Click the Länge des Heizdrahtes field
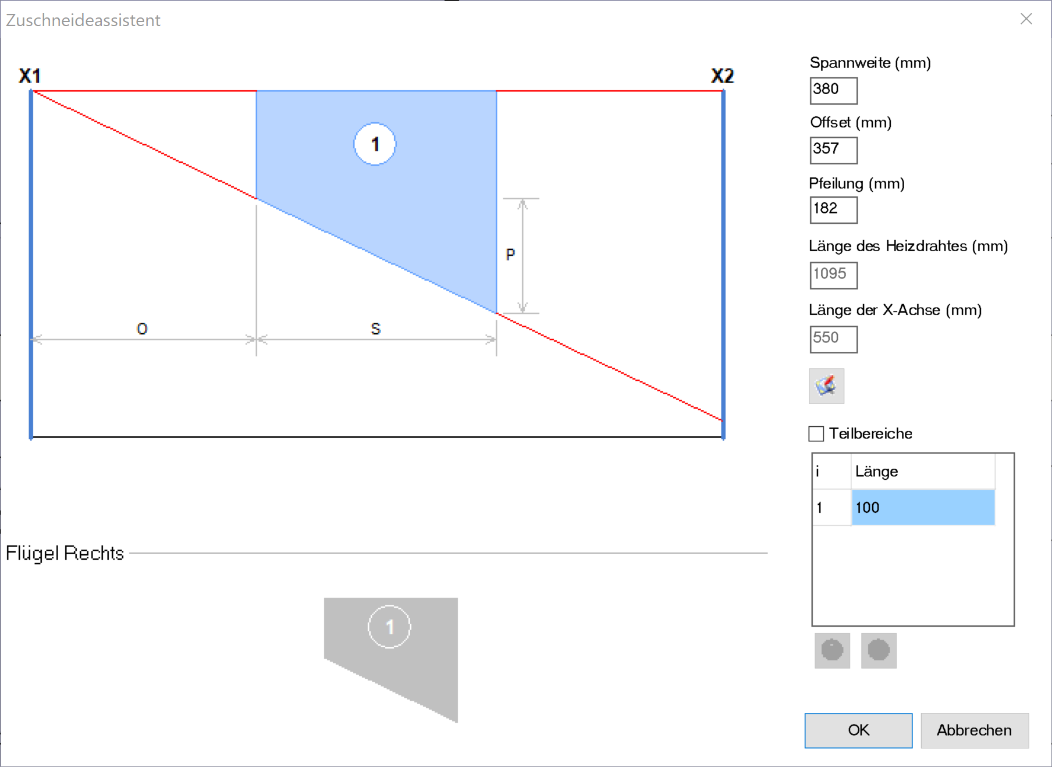The height and width of the screenshot is (767, 1052). (833, 274)
